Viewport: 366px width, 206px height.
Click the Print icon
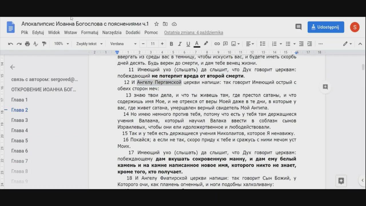[27, 44]
